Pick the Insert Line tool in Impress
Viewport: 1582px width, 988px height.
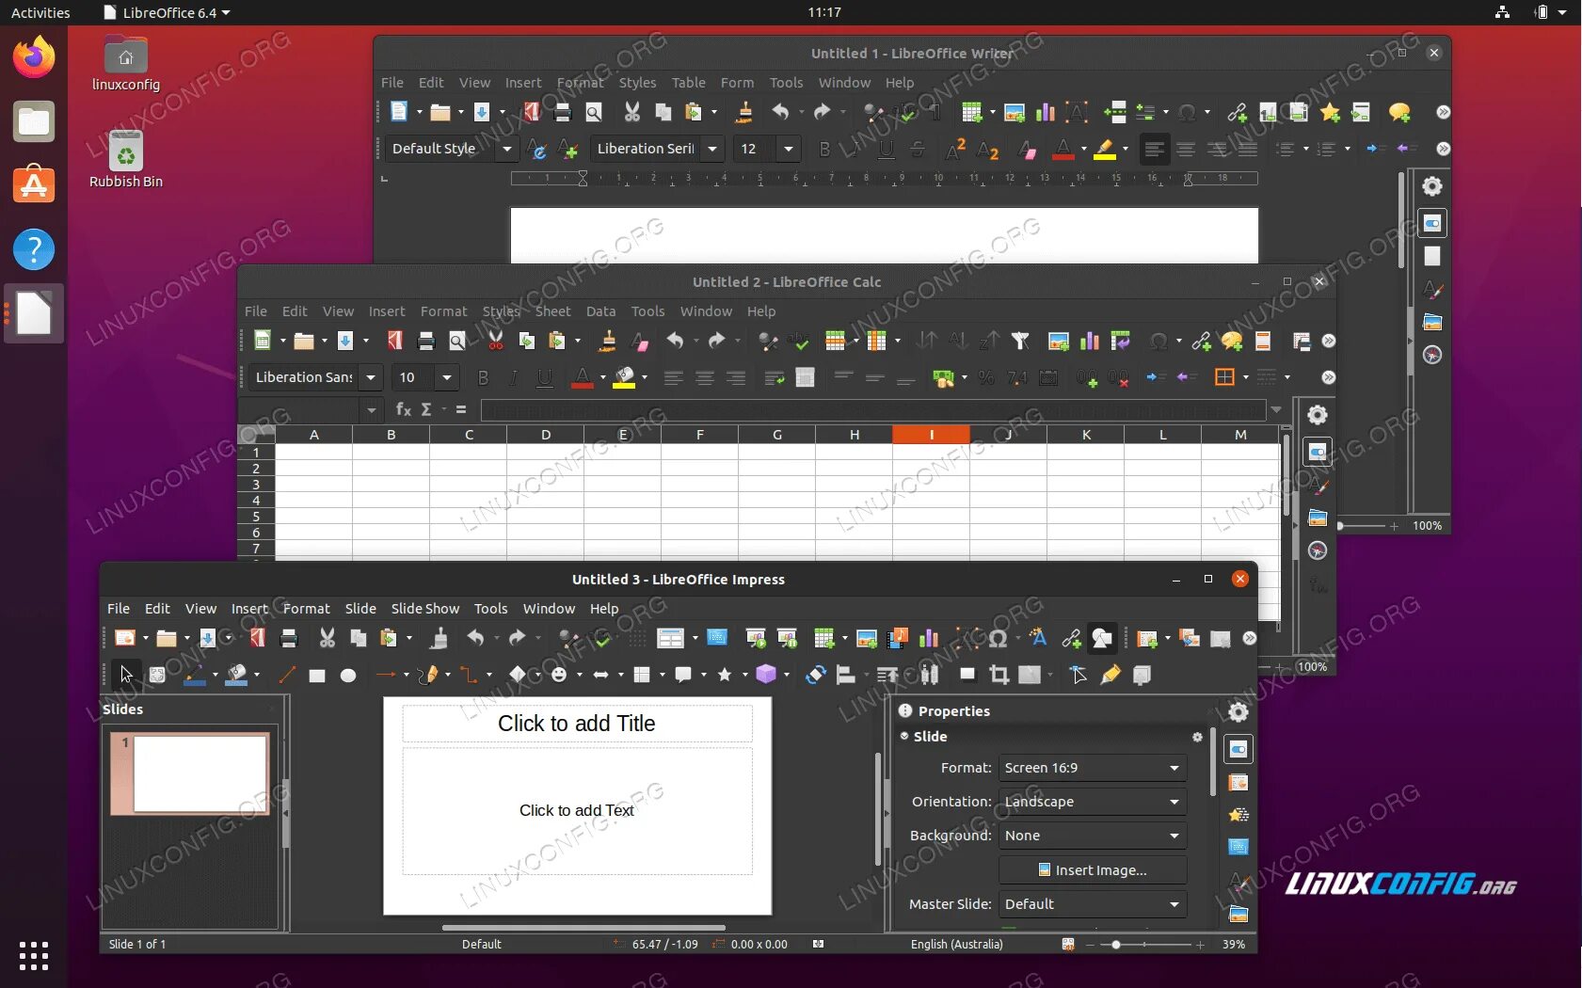[x=287, y=675]
